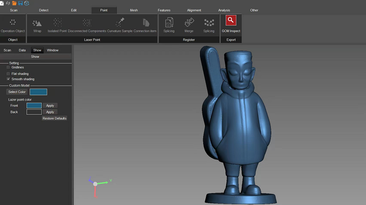Select the side panel Show tab
This screenshot has height=205, width=366.
37,50
